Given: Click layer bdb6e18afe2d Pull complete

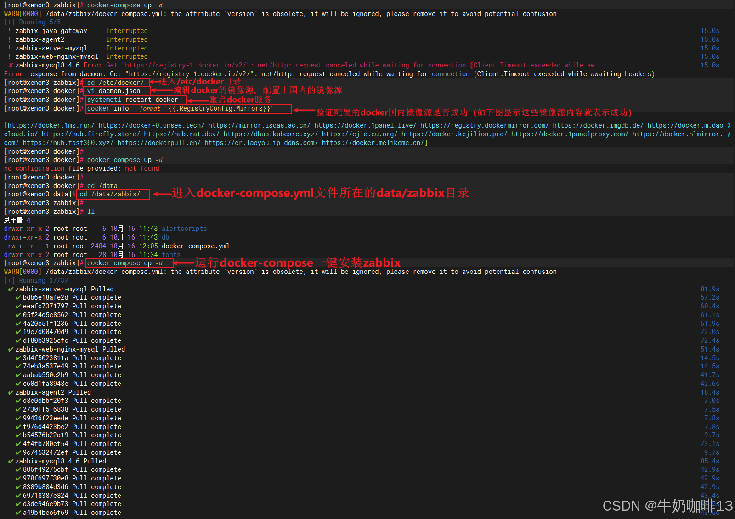Looking at the screenshot, I should 68,297.
